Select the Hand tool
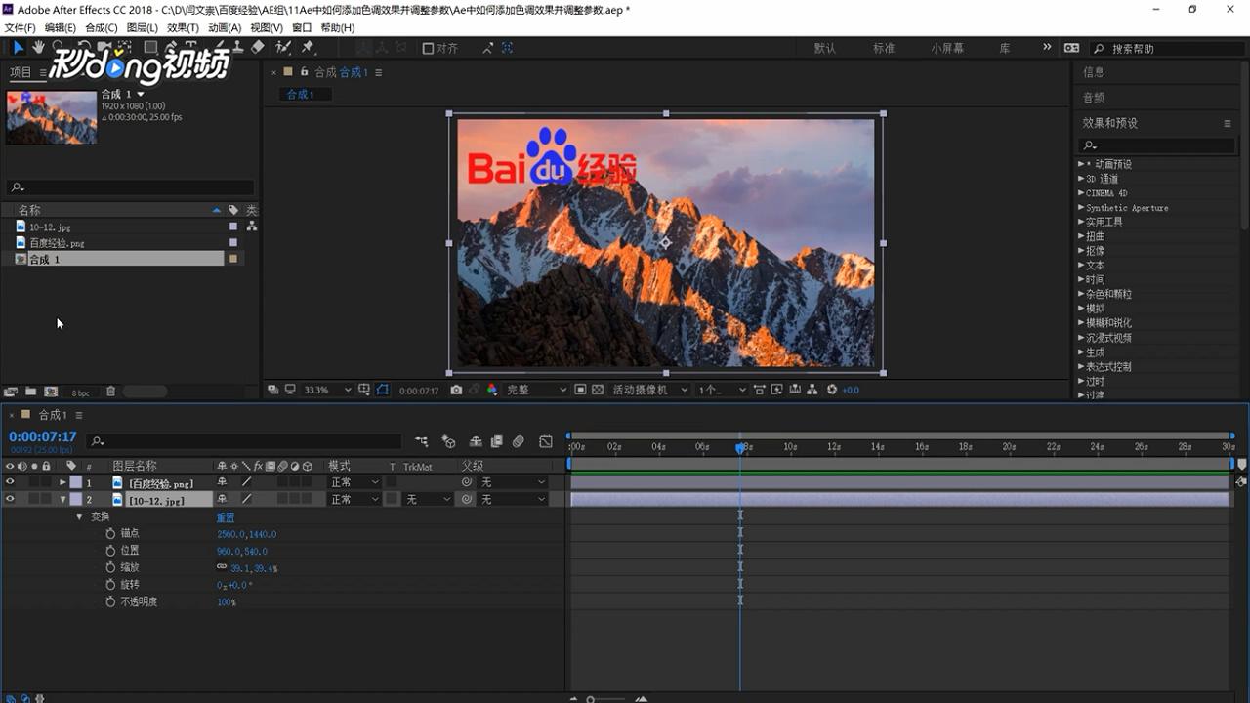Screen dimensions: 1250x703 [38, 47]
